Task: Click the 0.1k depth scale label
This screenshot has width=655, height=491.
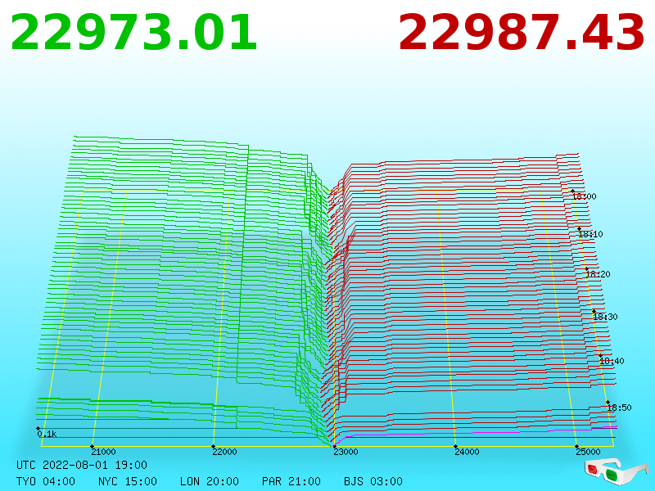Action: [47, 435]
